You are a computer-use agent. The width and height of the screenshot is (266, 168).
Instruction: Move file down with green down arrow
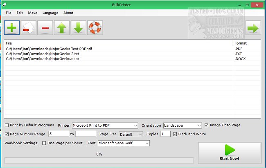(79, 28)
